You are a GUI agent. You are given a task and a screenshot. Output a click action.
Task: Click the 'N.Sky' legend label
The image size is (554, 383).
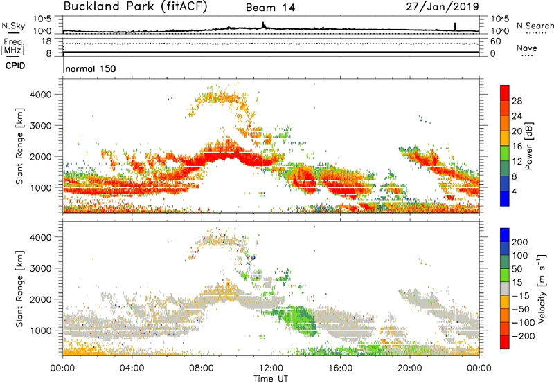(13, 26)
